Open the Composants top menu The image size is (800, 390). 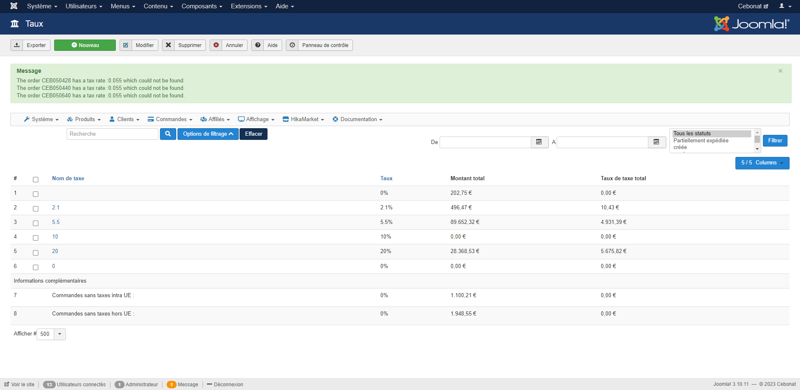[202, 6]
